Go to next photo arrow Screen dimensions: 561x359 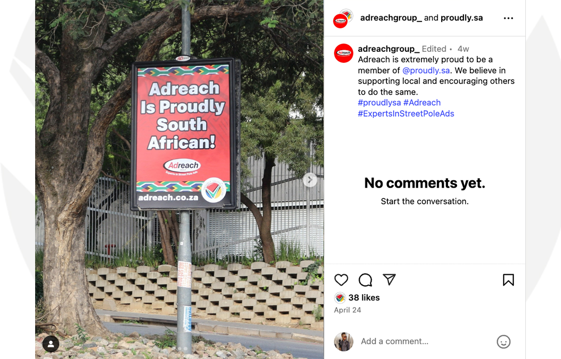(310, 180)
